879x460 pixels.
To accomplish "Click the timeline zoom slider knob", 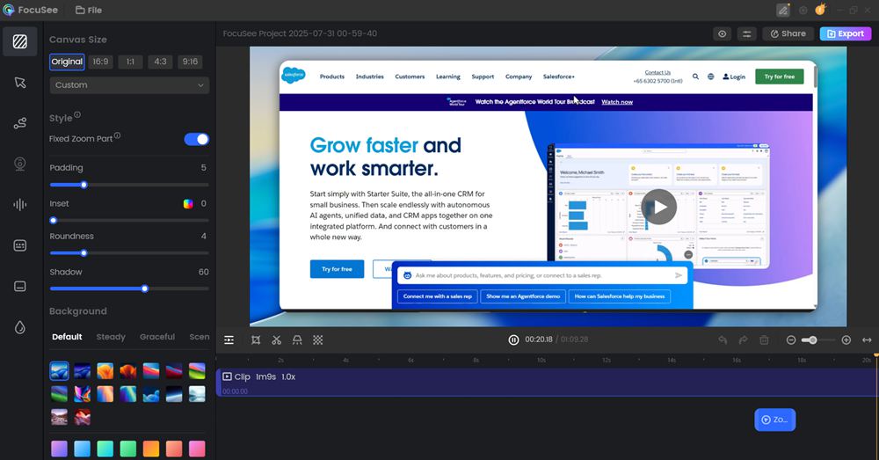I will pyautogui.click(x=813, y=340).
